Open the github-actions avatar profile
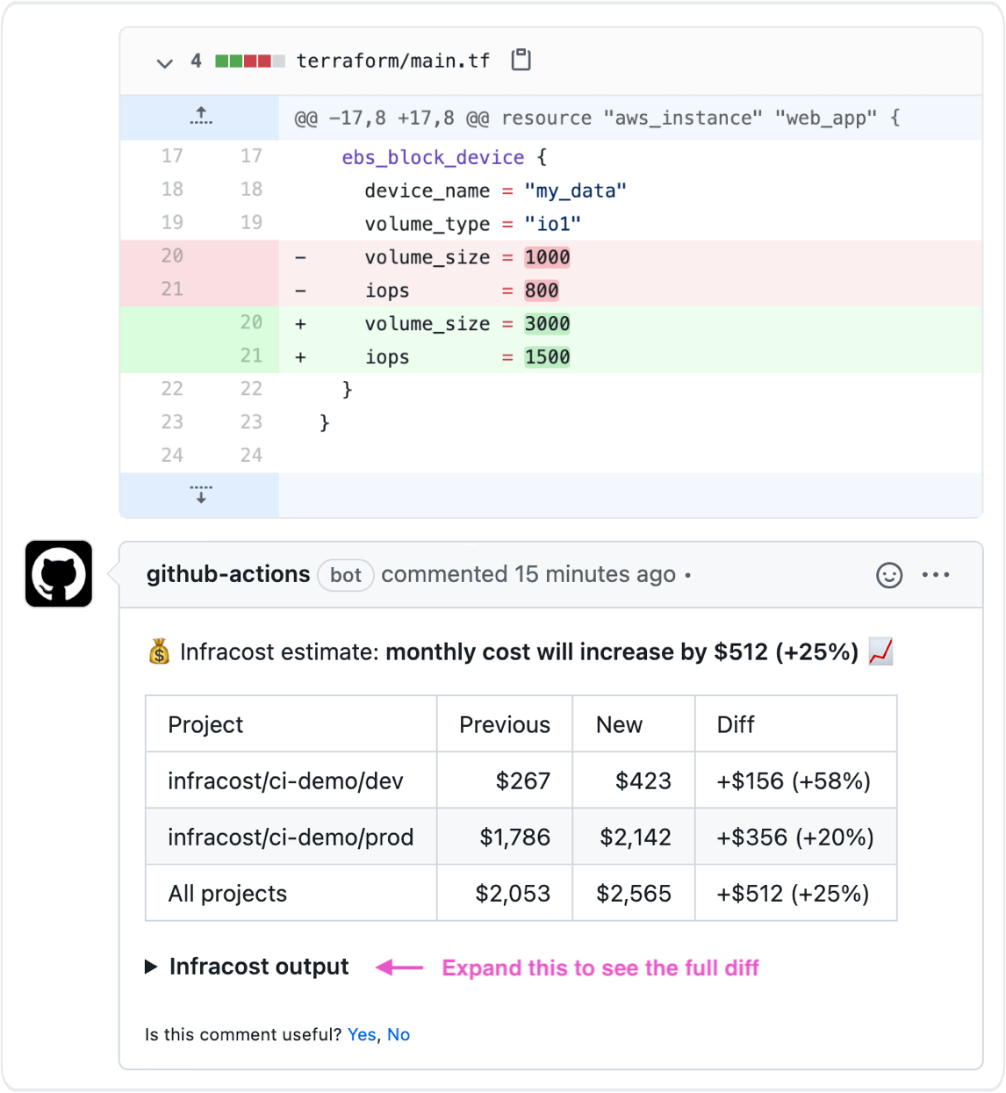The height and width of the screenshot is (1093, 1006). [59, 574]
